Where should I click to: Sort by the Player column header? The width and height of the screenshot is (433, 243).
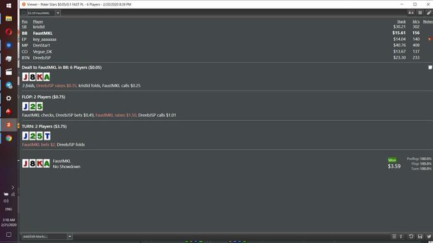tap(38, 22)
